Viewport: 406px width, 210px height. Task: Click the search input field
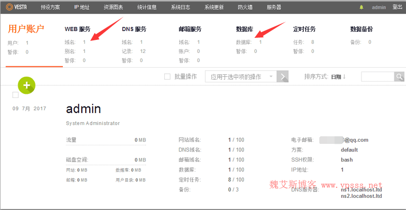(377, 77)
